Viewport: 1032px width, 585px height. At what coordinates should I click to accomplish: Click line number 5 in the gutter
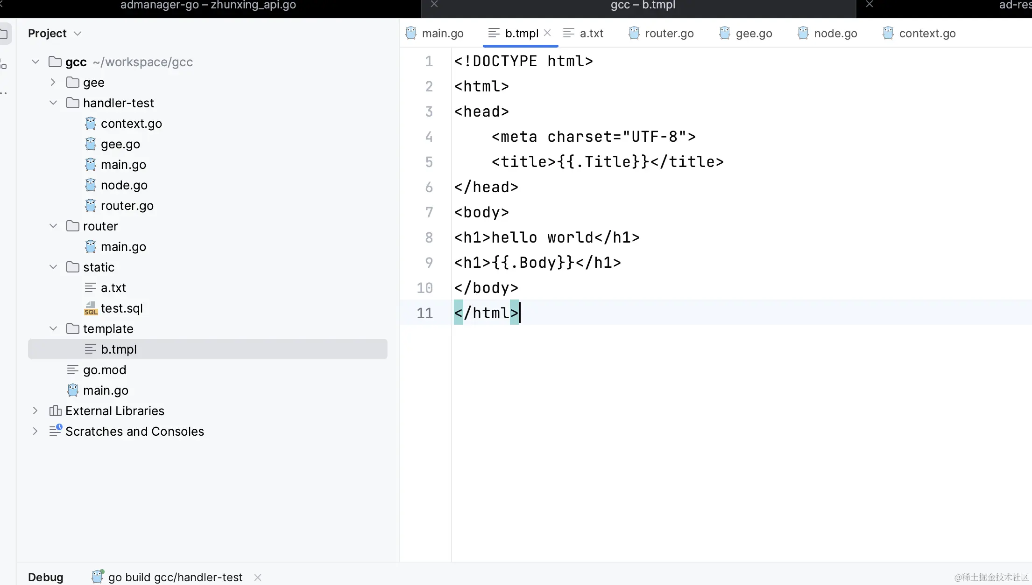pos(429,162)
